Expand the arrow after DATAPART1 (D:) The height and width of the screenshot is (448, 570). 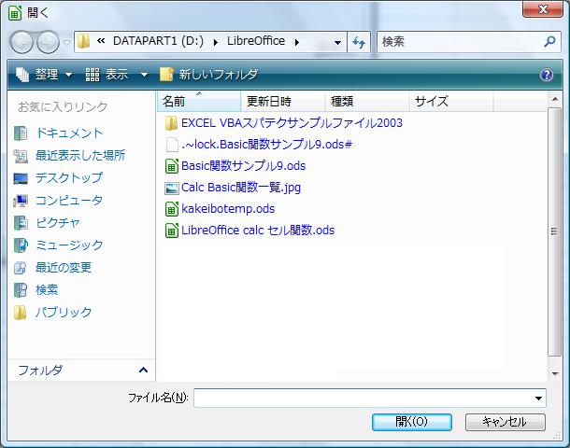[x=216, y=42]
